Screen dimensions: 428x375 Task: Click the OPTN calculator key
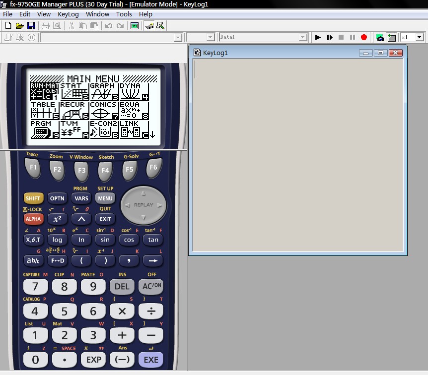[x=57, y=198]
